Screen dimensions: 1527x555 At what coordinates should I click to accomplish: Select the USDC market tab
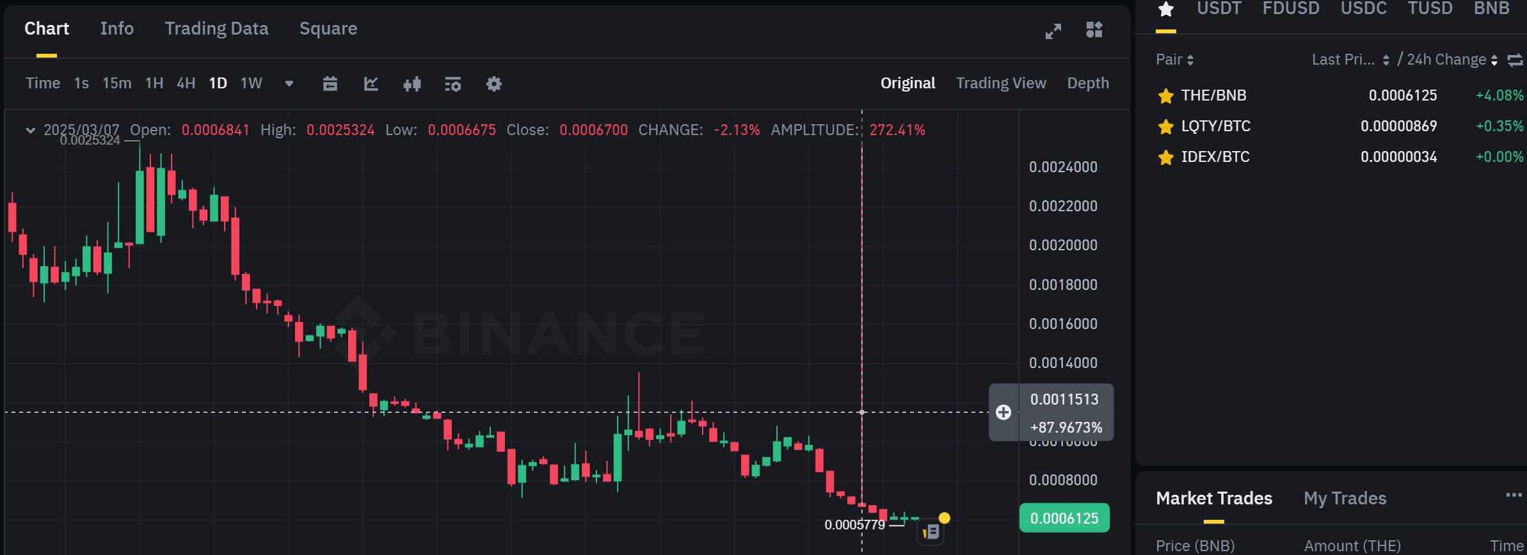click(x=1364, y=8)
